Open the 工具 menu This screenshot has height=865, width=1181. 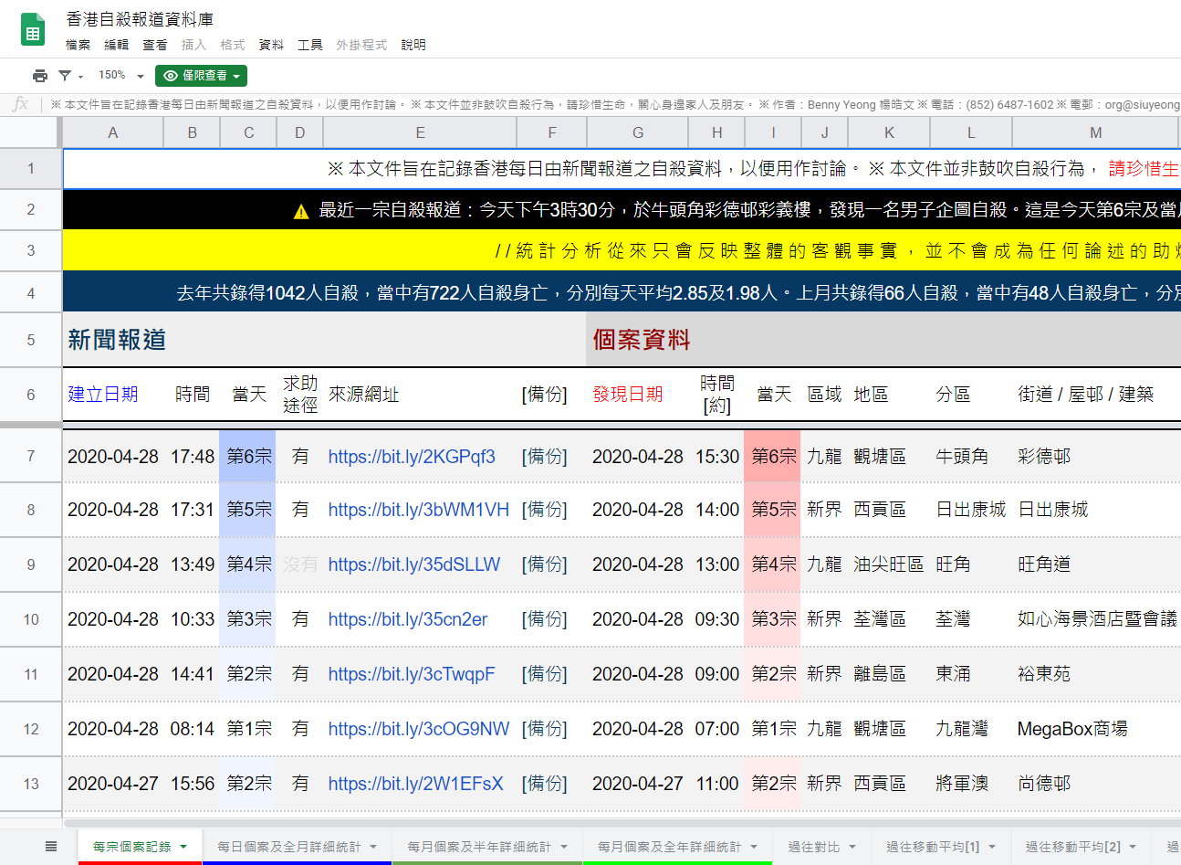[310, 45]
